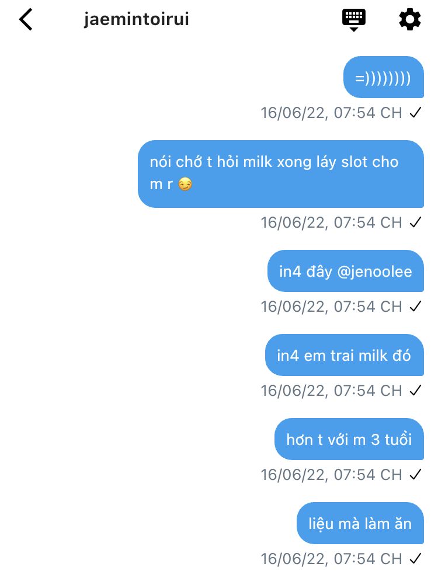Tap the checkmark under the milk slot message
The height and width of the screenshot is (571, 438).
pyautogui.click(x=415, y=222)
